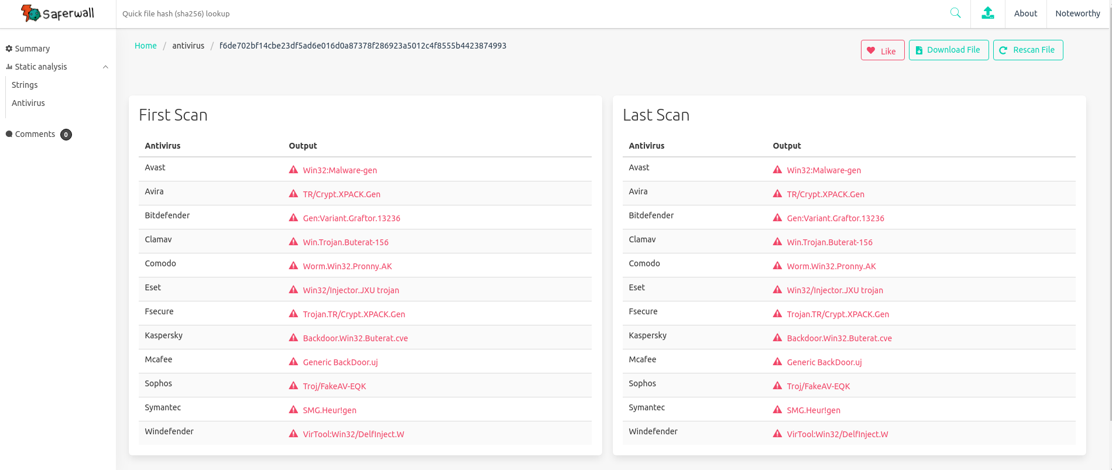The image size is (1112, 470).
Task: Click Antivirus column header in First Scan
Action: coord(163,146)
